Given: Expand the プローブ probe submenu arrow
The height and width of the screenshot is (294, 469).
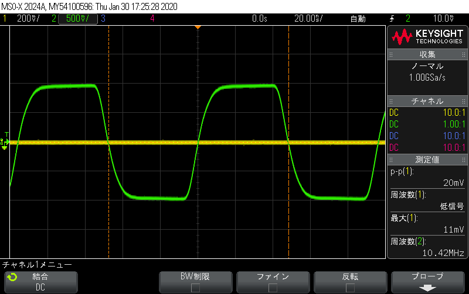Looking at the screenshot, I should point(428,288).
